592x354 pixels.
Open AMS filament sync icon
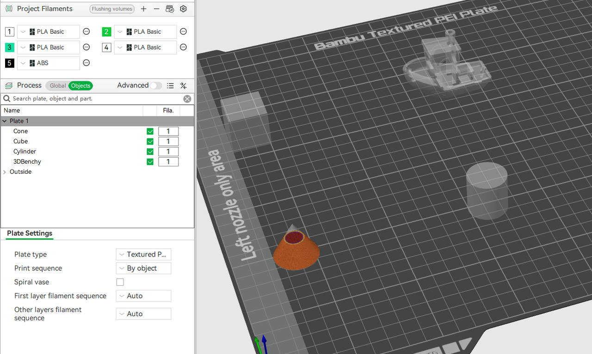click(170, 9)
